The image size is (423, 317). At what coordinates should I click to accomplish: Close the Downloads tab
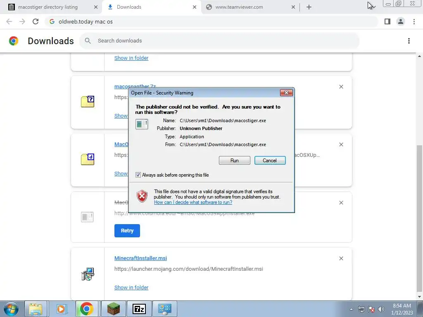[195, 7]
